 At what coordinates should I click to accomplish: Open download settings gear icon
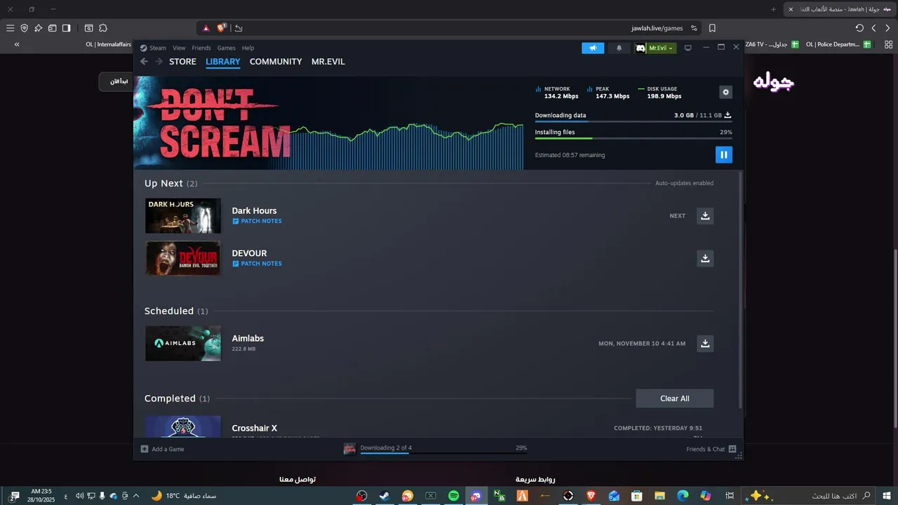coord(725,92)
